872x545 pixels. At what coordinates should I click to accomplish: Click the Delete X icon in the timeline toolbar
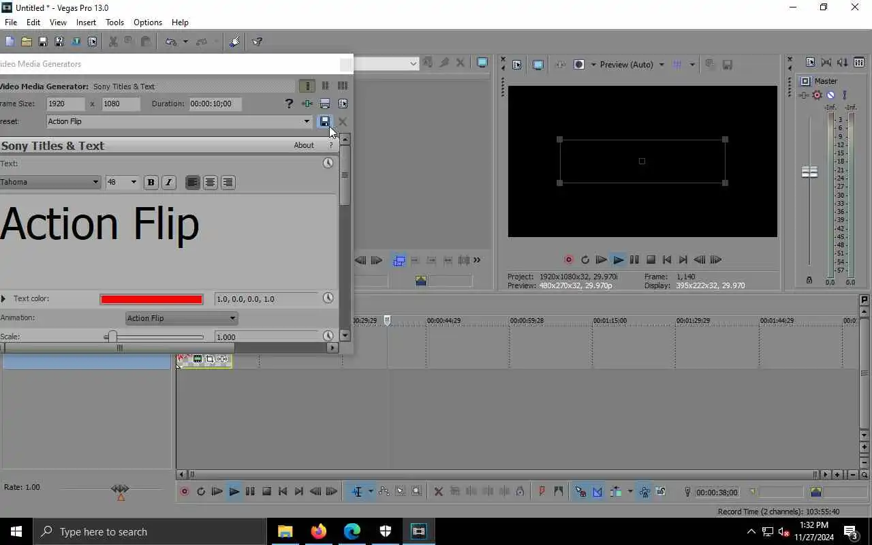[x=438, y=491]
